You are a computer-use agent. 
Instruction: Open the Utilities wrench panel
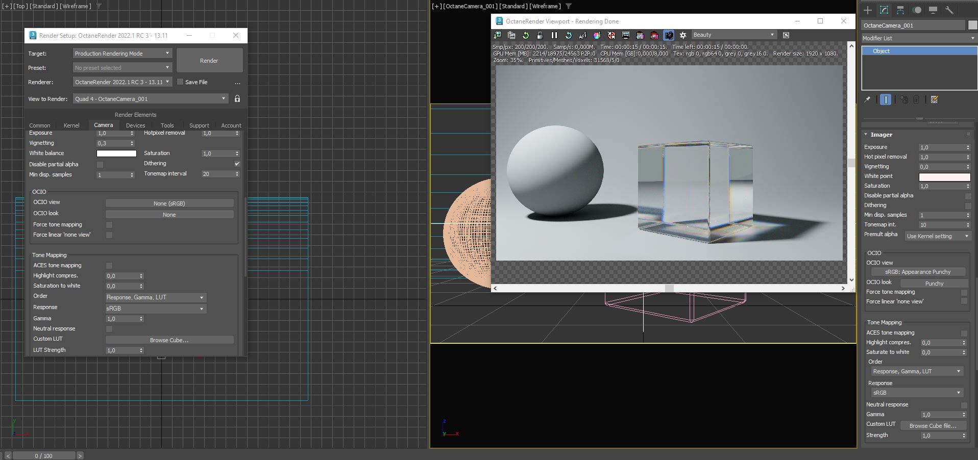coord(949,10)
